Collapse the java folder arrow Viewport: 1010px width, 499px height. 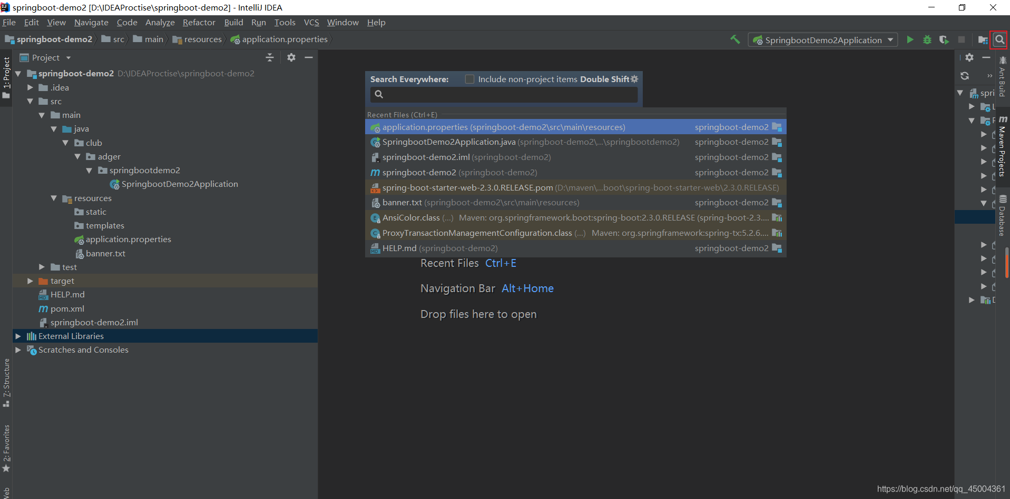(x=54, y=129)
